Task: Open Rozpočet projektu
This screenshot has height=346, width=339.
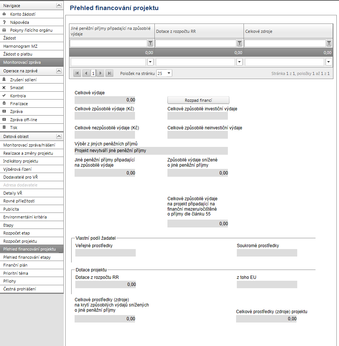Action: [x=32, y=241]
